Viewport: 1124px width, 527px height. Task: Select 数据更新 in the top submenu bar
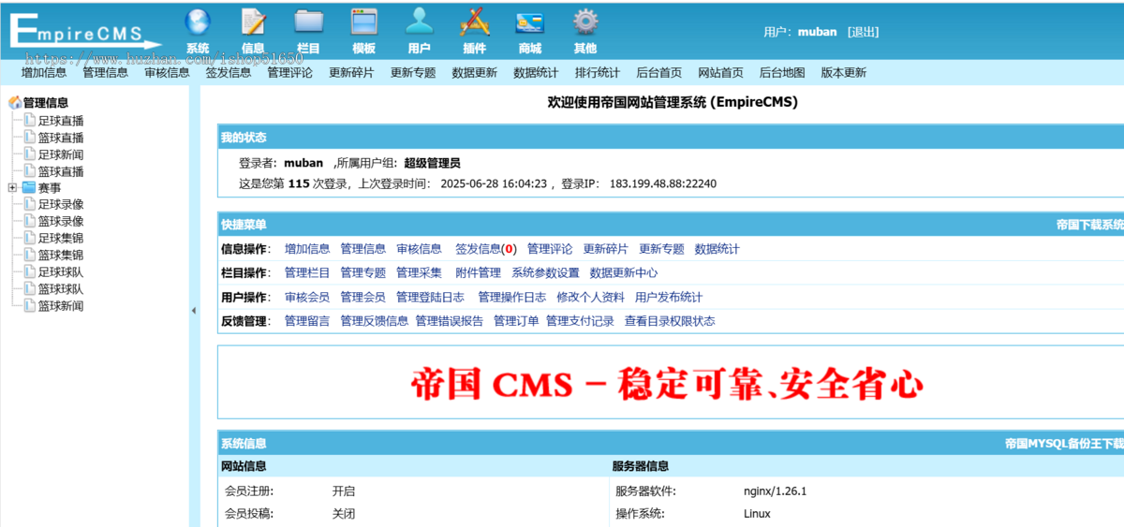[x=474, y=73]
